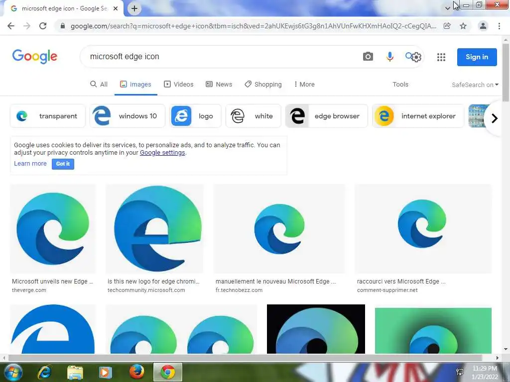Open a new tab with plus button

(x=134, y=8)
